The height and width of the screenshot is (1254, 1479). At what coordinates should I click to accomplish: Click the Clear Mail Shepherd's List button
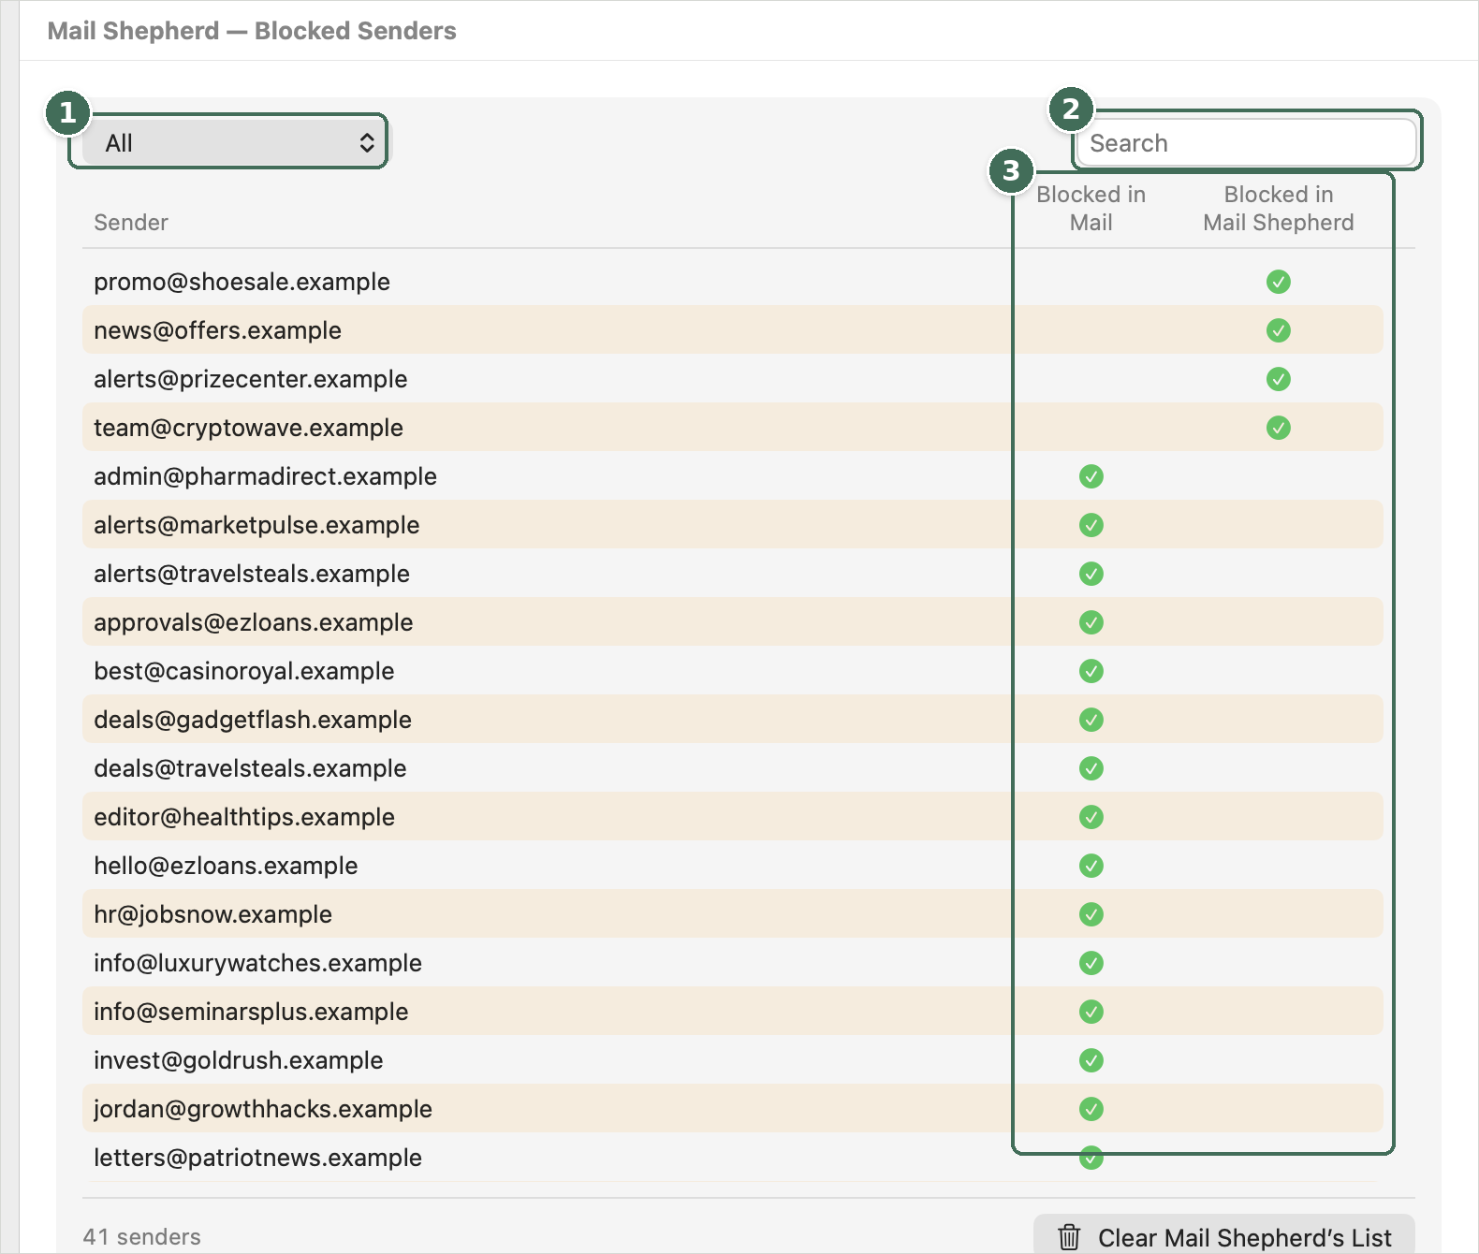[x=1224, y=1237]
